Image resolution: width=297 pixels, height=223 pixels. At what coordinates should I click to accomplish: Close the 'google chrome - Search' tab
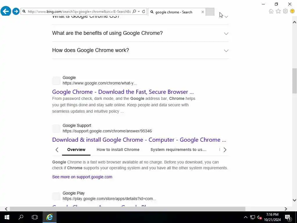click(x=203, y=12)
